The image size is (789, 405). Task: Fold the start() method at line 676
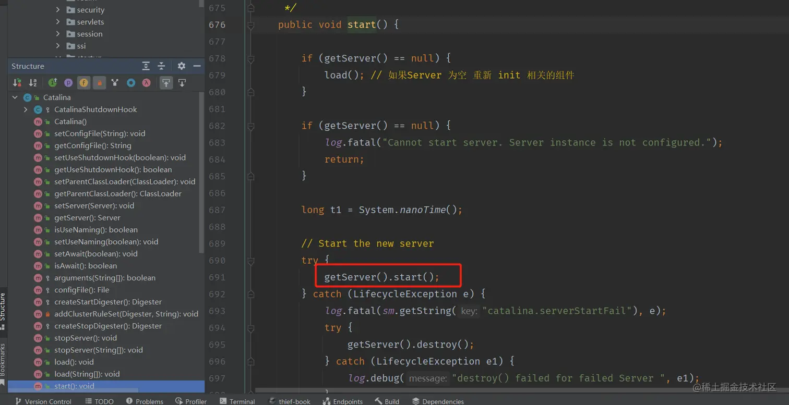pyautogui.click(x=251, y=24)
